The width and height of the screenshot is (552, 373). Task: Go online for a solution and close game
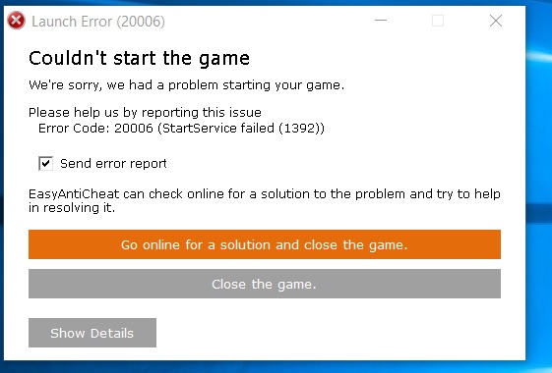265,244
